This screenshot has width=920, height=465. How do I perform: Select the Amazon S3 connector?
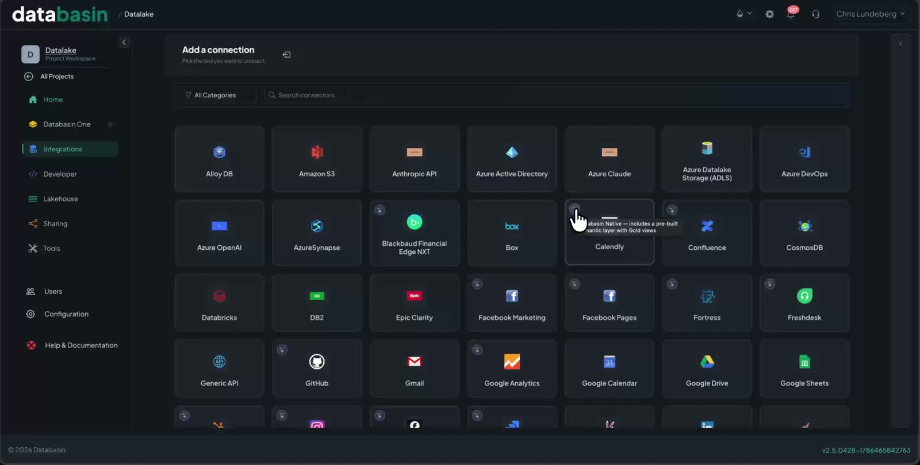tap(317, 159)
